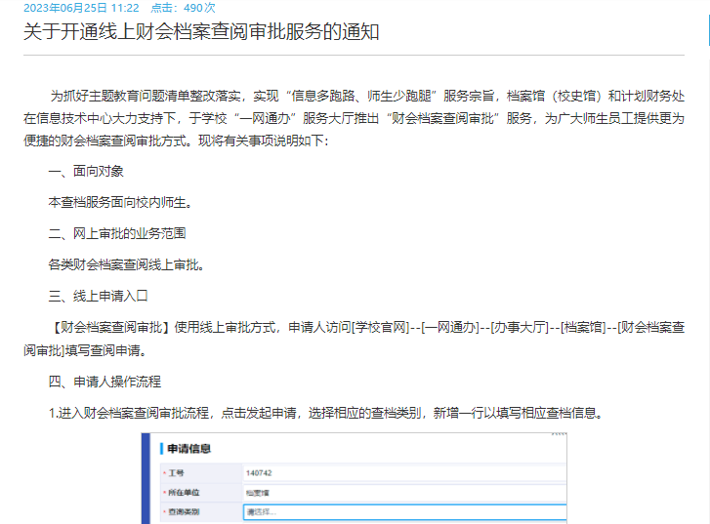Click the heading 四、申请人操作流程
This screenshot has width=710, height=524.
point(104,382)
